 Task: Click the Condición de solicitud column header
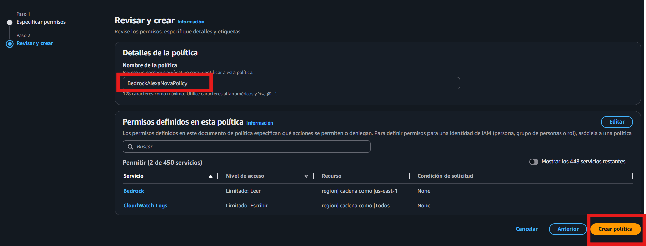(x=445, y=176)
